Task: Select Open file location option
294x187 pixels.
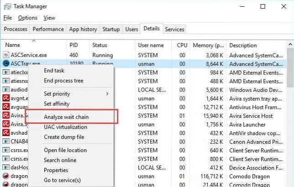Action: (x=65, y=150)
